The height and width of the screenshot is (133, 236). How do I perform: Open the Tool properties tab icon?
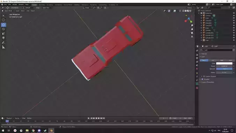tap(197, 51)
